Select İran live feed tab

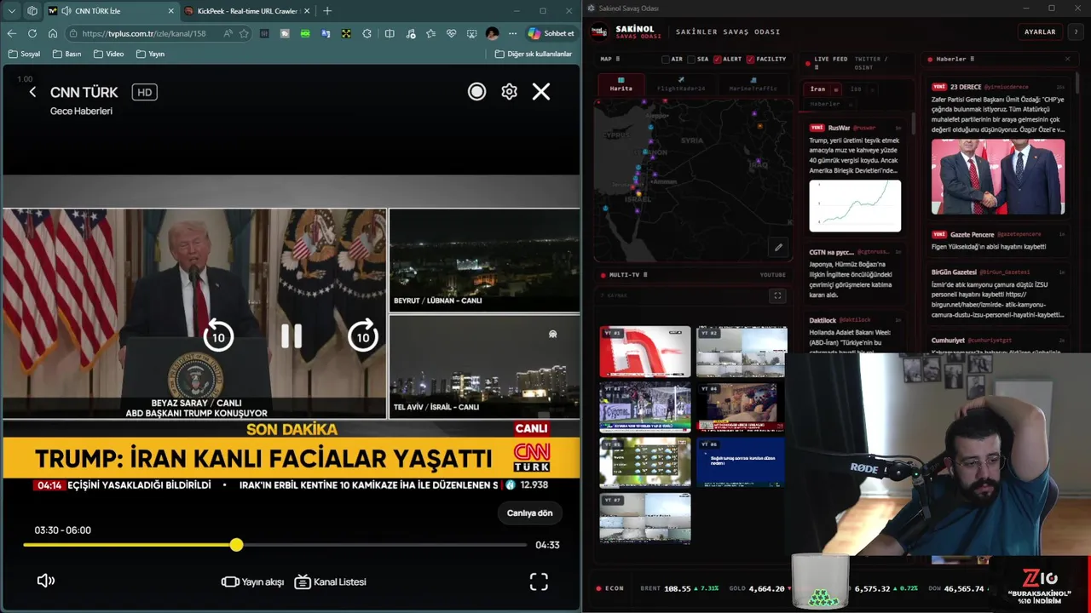(817, 89)
